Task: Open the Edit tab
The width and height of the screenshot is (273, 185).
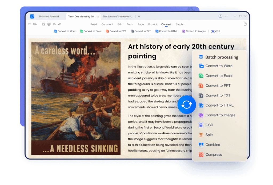Action: point(120,24)
